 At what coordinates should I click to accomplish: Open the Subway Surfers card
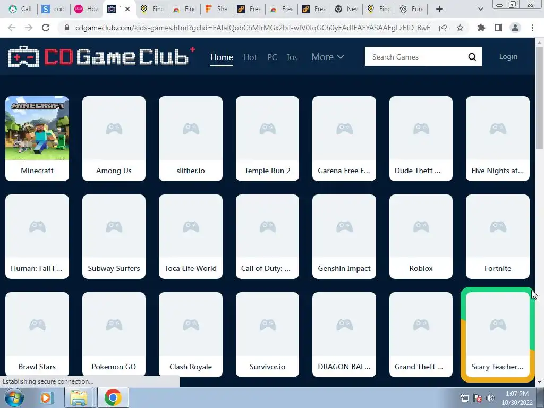point(114,236)
